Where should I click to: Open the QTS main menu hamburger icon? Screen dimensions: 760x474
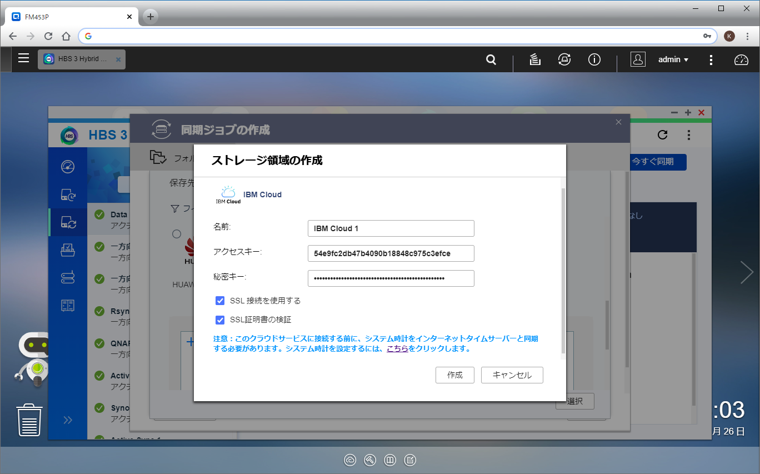coord(23,58)
